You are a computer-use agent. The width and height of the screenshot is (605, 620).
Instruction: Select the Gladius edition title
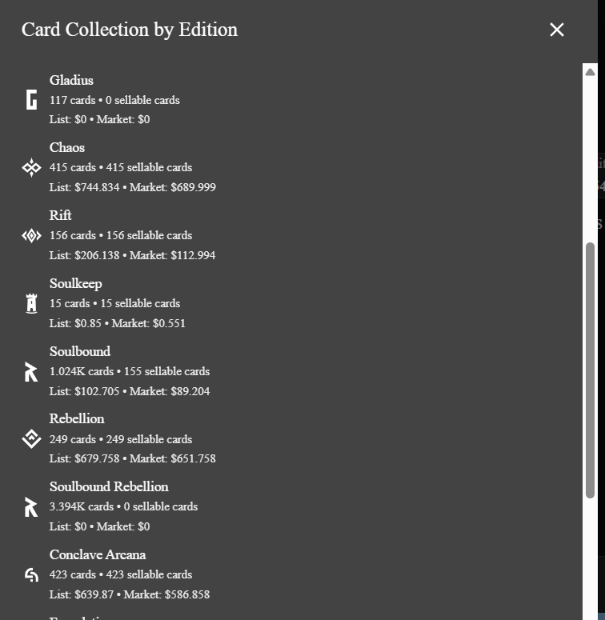pos(71,80)
